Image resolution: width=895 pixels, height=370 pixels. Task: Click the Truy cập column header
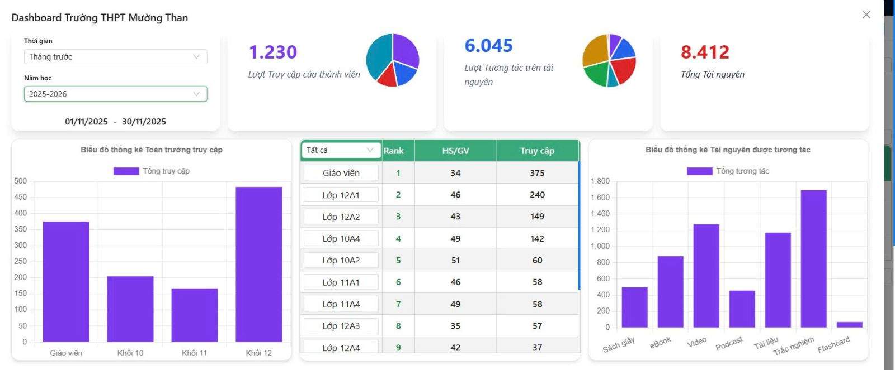pyautogui.click(x=537, y=151)
